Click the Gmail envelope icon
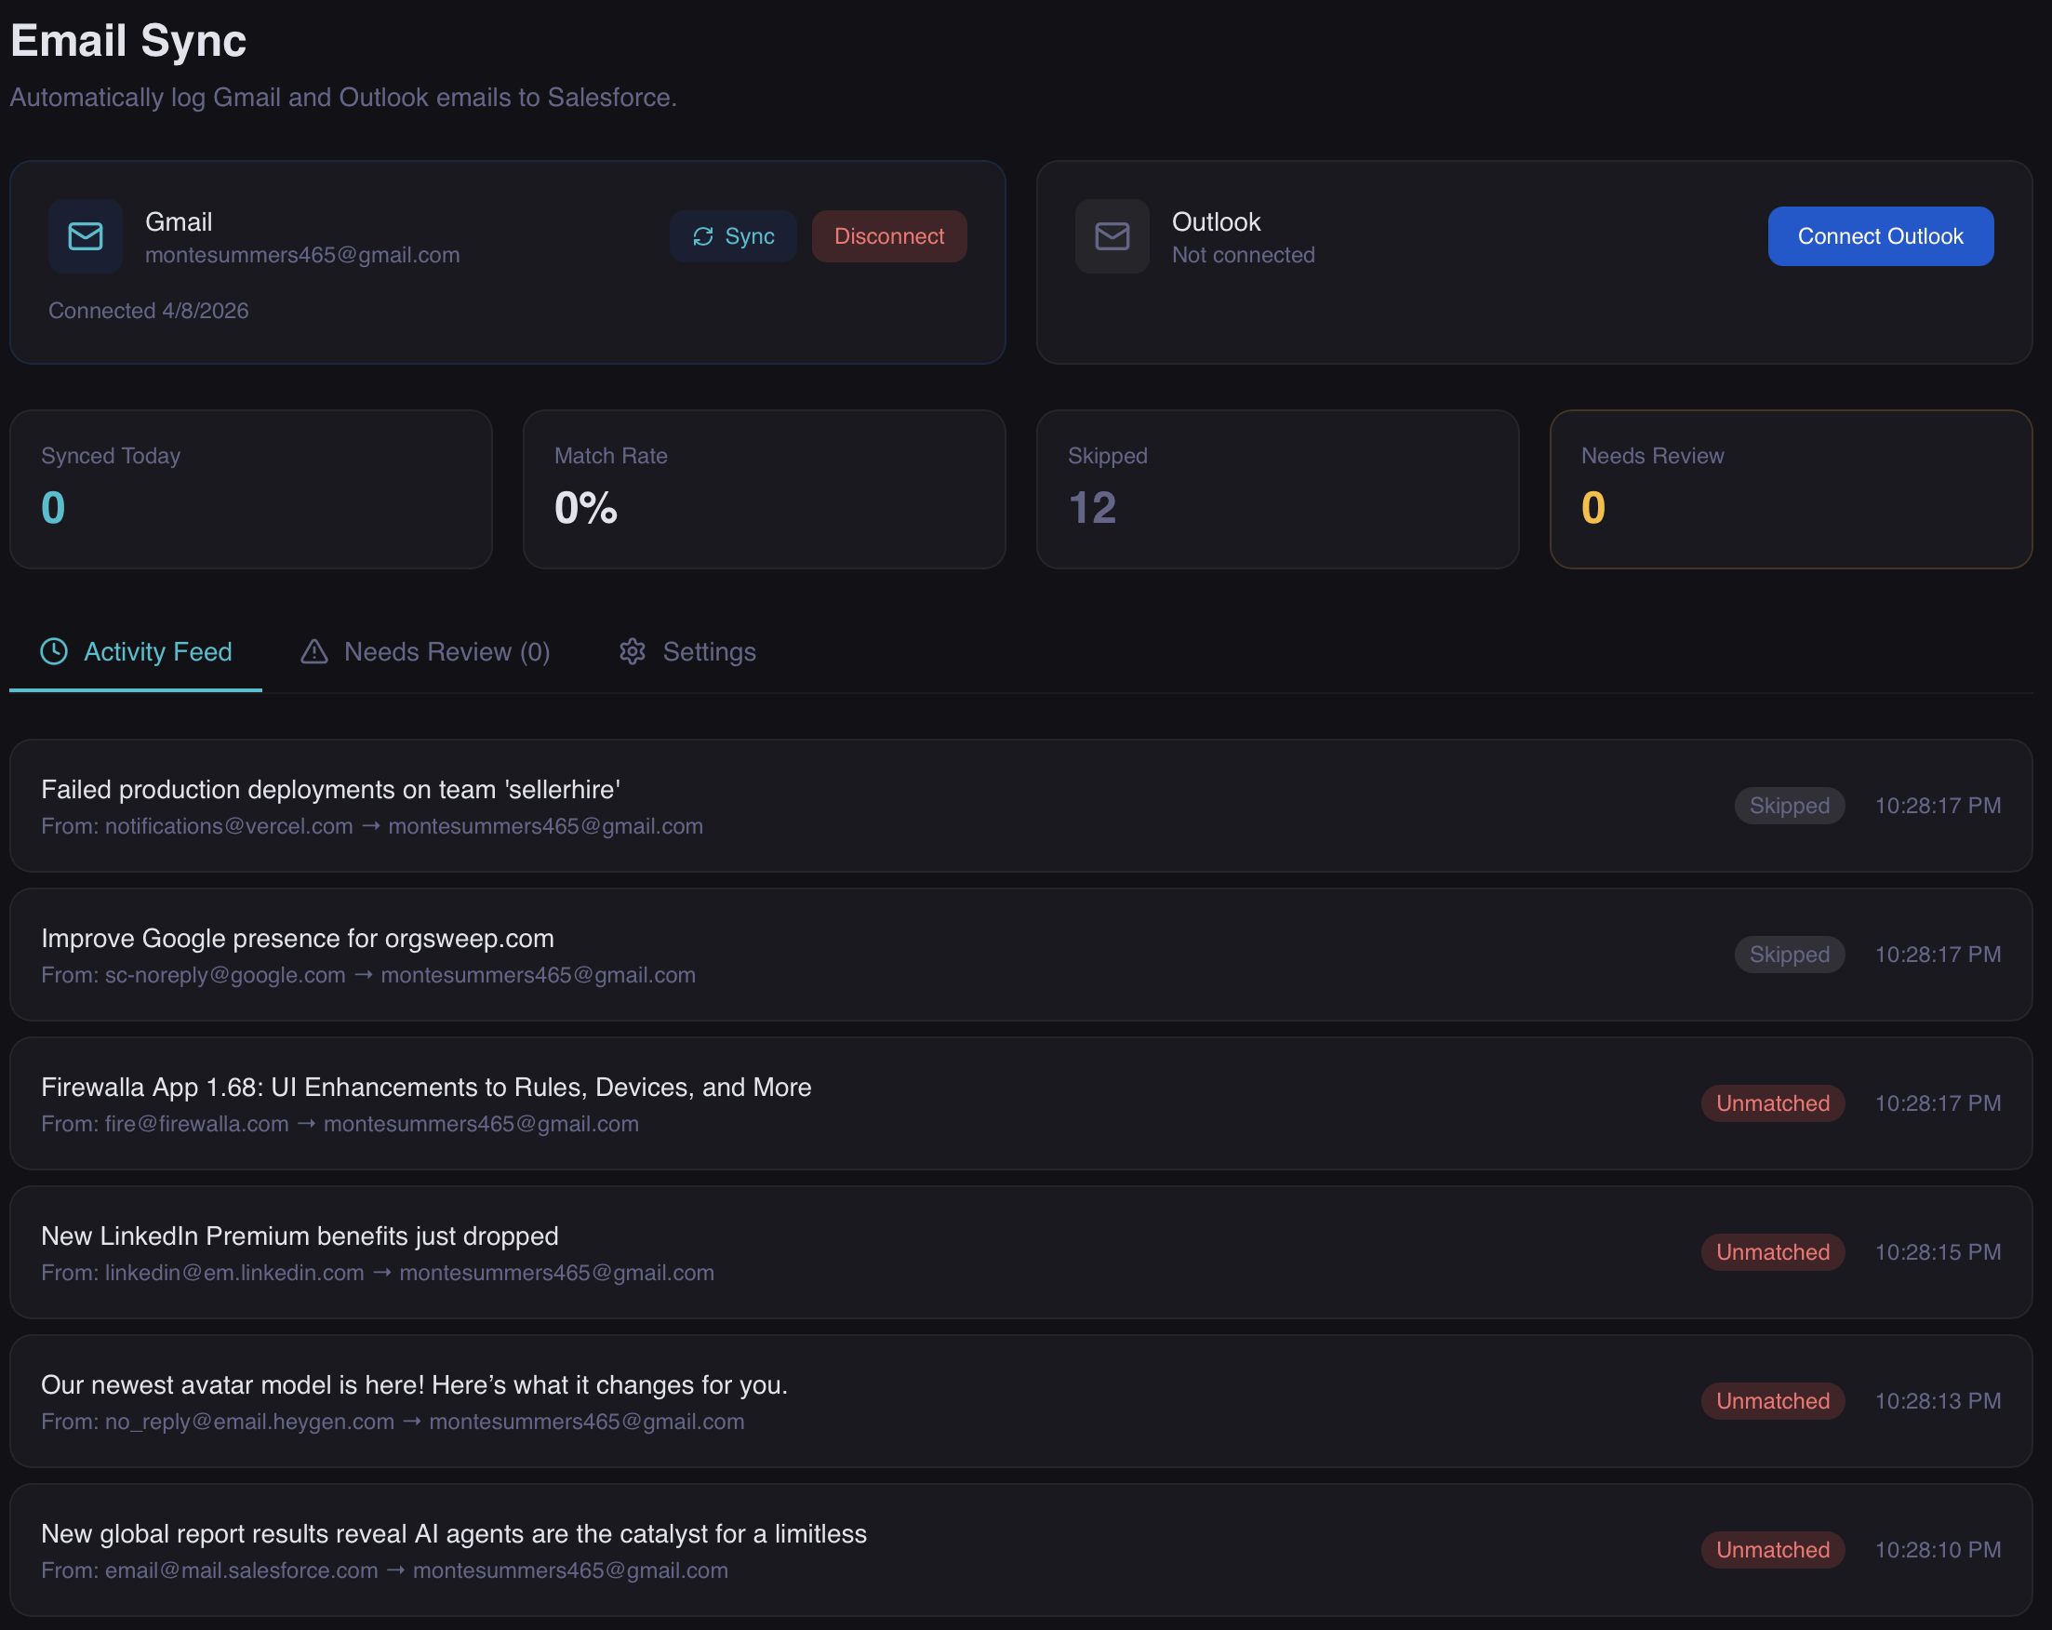2052x1630 pixels. (x=85, y=236)
